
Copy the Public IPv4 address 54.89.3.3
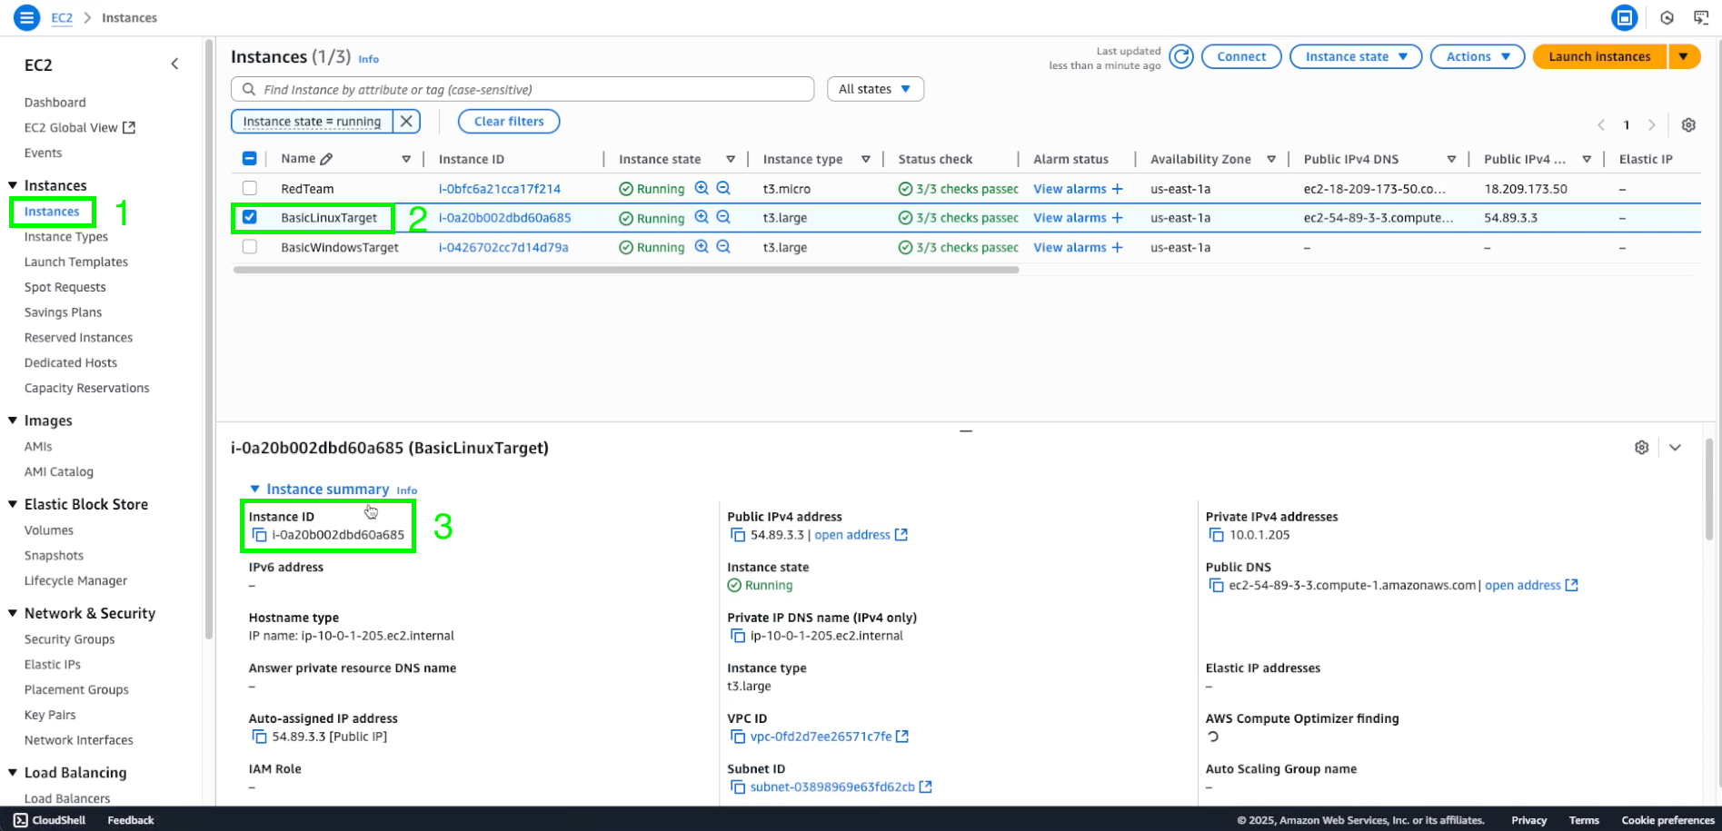click(x=738, y=535)
